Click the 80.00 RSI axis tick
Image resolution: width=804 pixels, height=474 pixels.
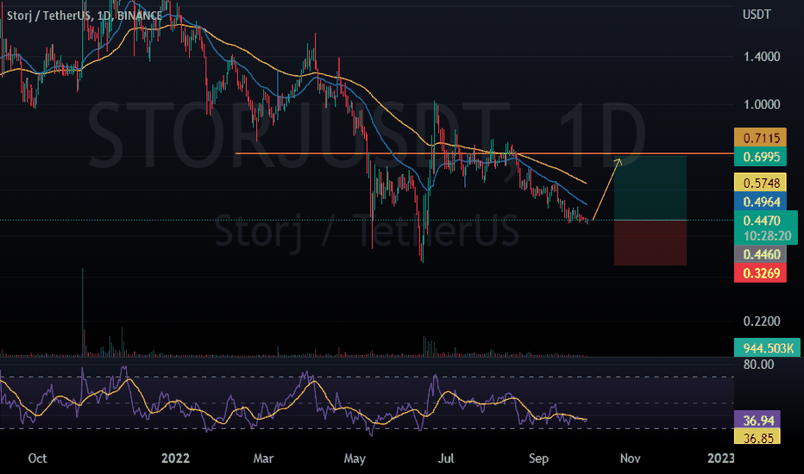(x=758, y=365)
